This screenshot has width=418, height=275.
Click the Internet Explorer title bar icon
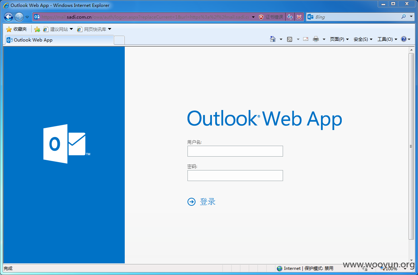click(6, 5)
